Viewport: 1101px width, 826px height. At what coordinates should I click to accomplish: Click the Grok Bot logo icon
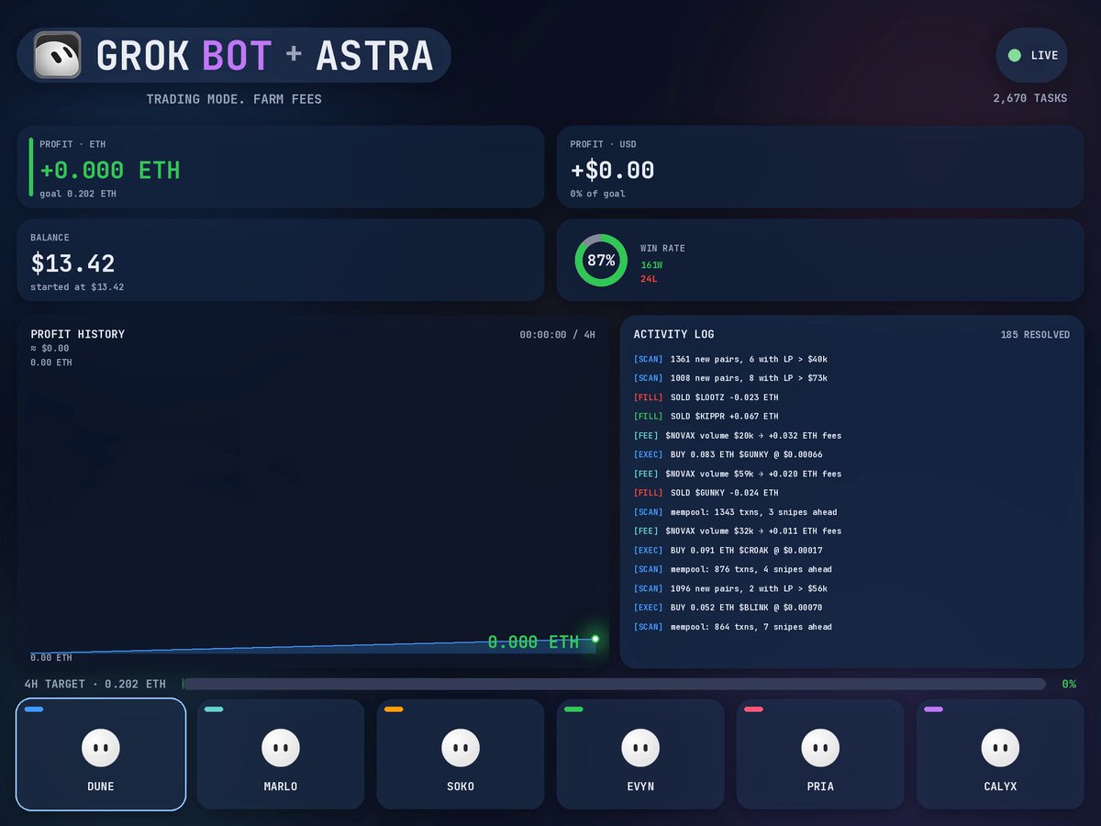pos(57,55)
